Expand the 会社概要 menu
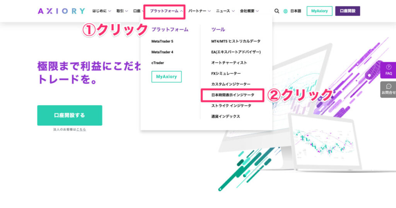 [x=249, y=11]
